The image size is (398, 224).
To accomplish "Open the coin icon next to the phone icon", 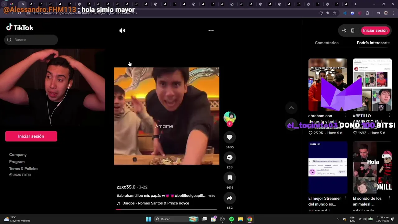I will (x=344, y=30).
